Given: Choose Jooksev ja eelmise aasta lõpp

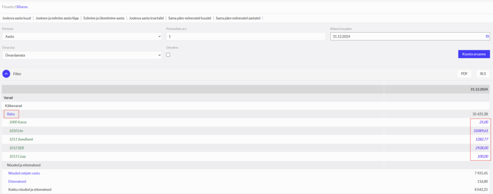Looking at the screenshot, I should [58, 18].
